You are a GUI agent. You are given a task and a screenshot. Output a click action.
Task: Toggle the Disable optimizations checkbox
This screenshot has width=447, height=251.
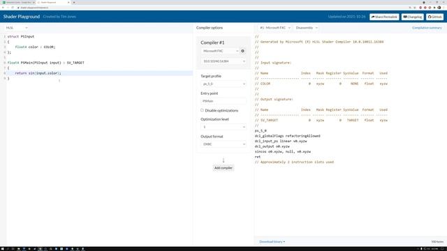[x=202, y=110]
